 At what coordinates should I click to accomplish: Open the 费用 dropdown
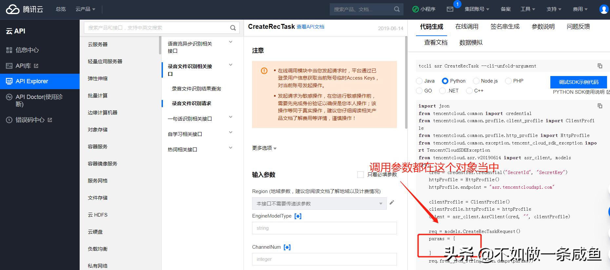pyautogui.click(x=580, y=9)
